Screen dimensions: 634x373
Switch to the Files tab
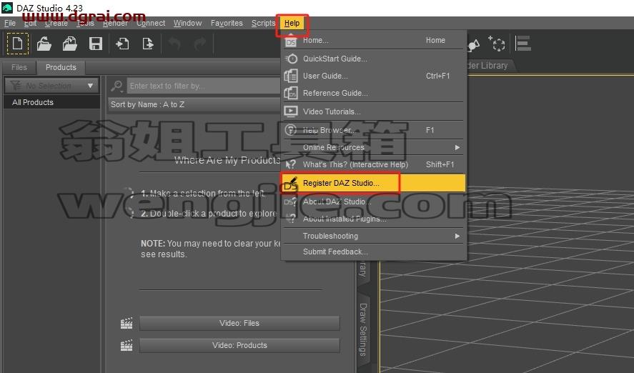click(19, 67)
